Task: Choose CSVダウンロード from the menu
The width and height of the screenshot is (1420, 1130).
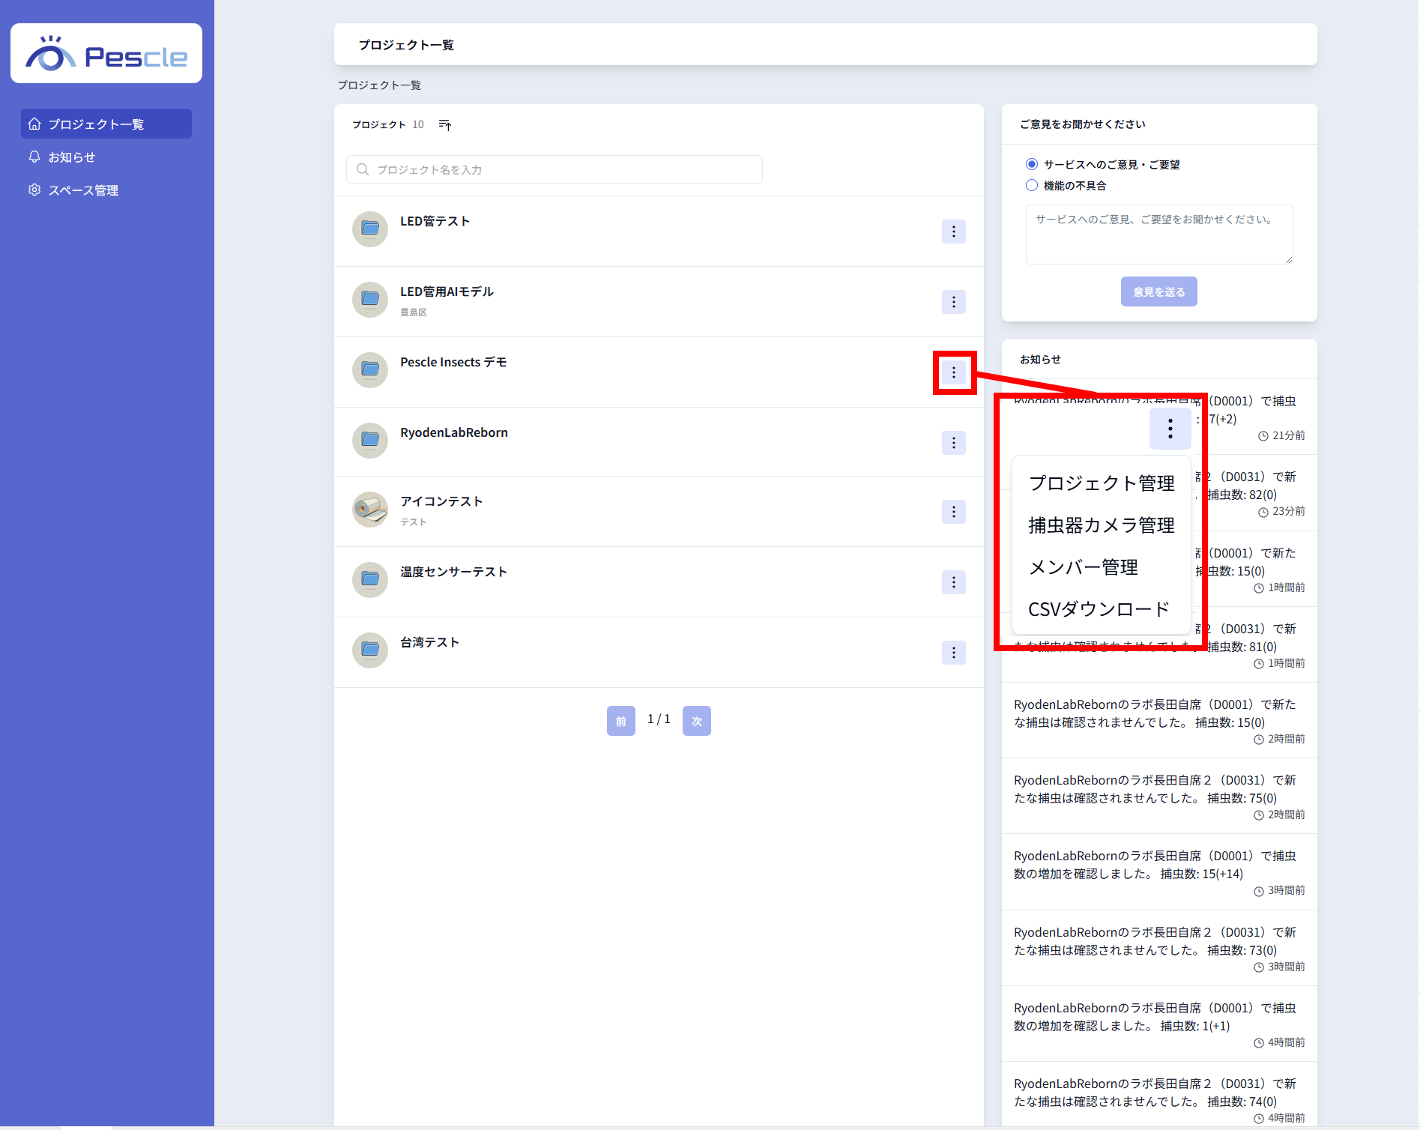Action: coord(1099,609)
